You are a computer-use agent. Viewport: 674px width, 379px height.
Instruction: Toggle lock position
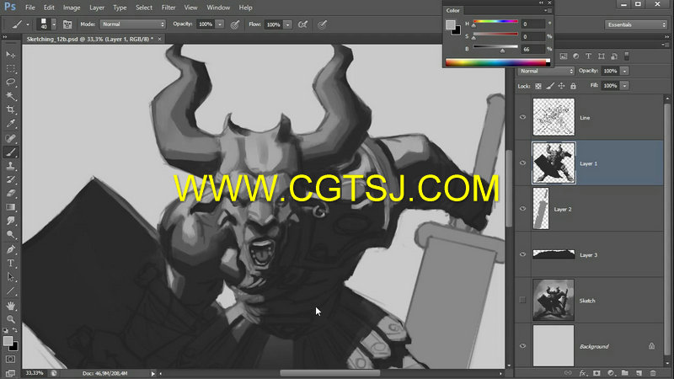tap(561, 86)
